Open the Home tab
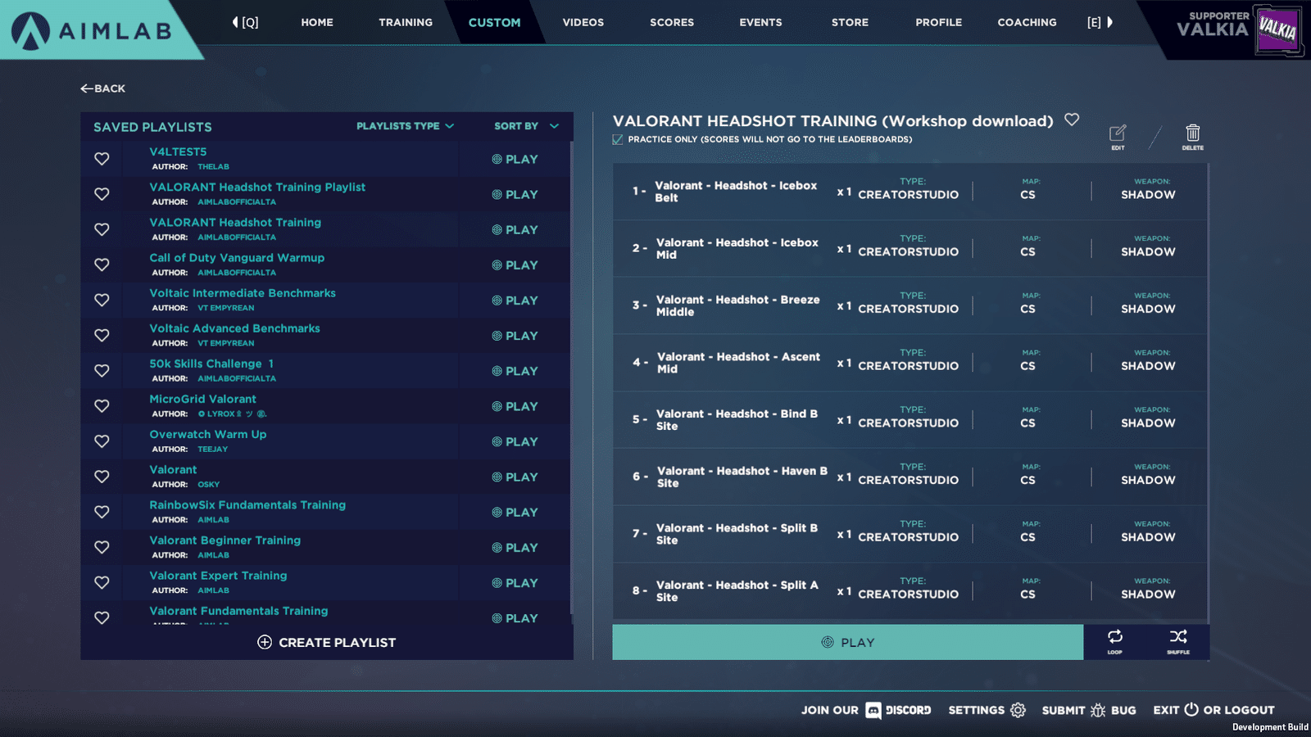Image resolution: width=1311 pixels, height=737 pixels. point(317,22)
